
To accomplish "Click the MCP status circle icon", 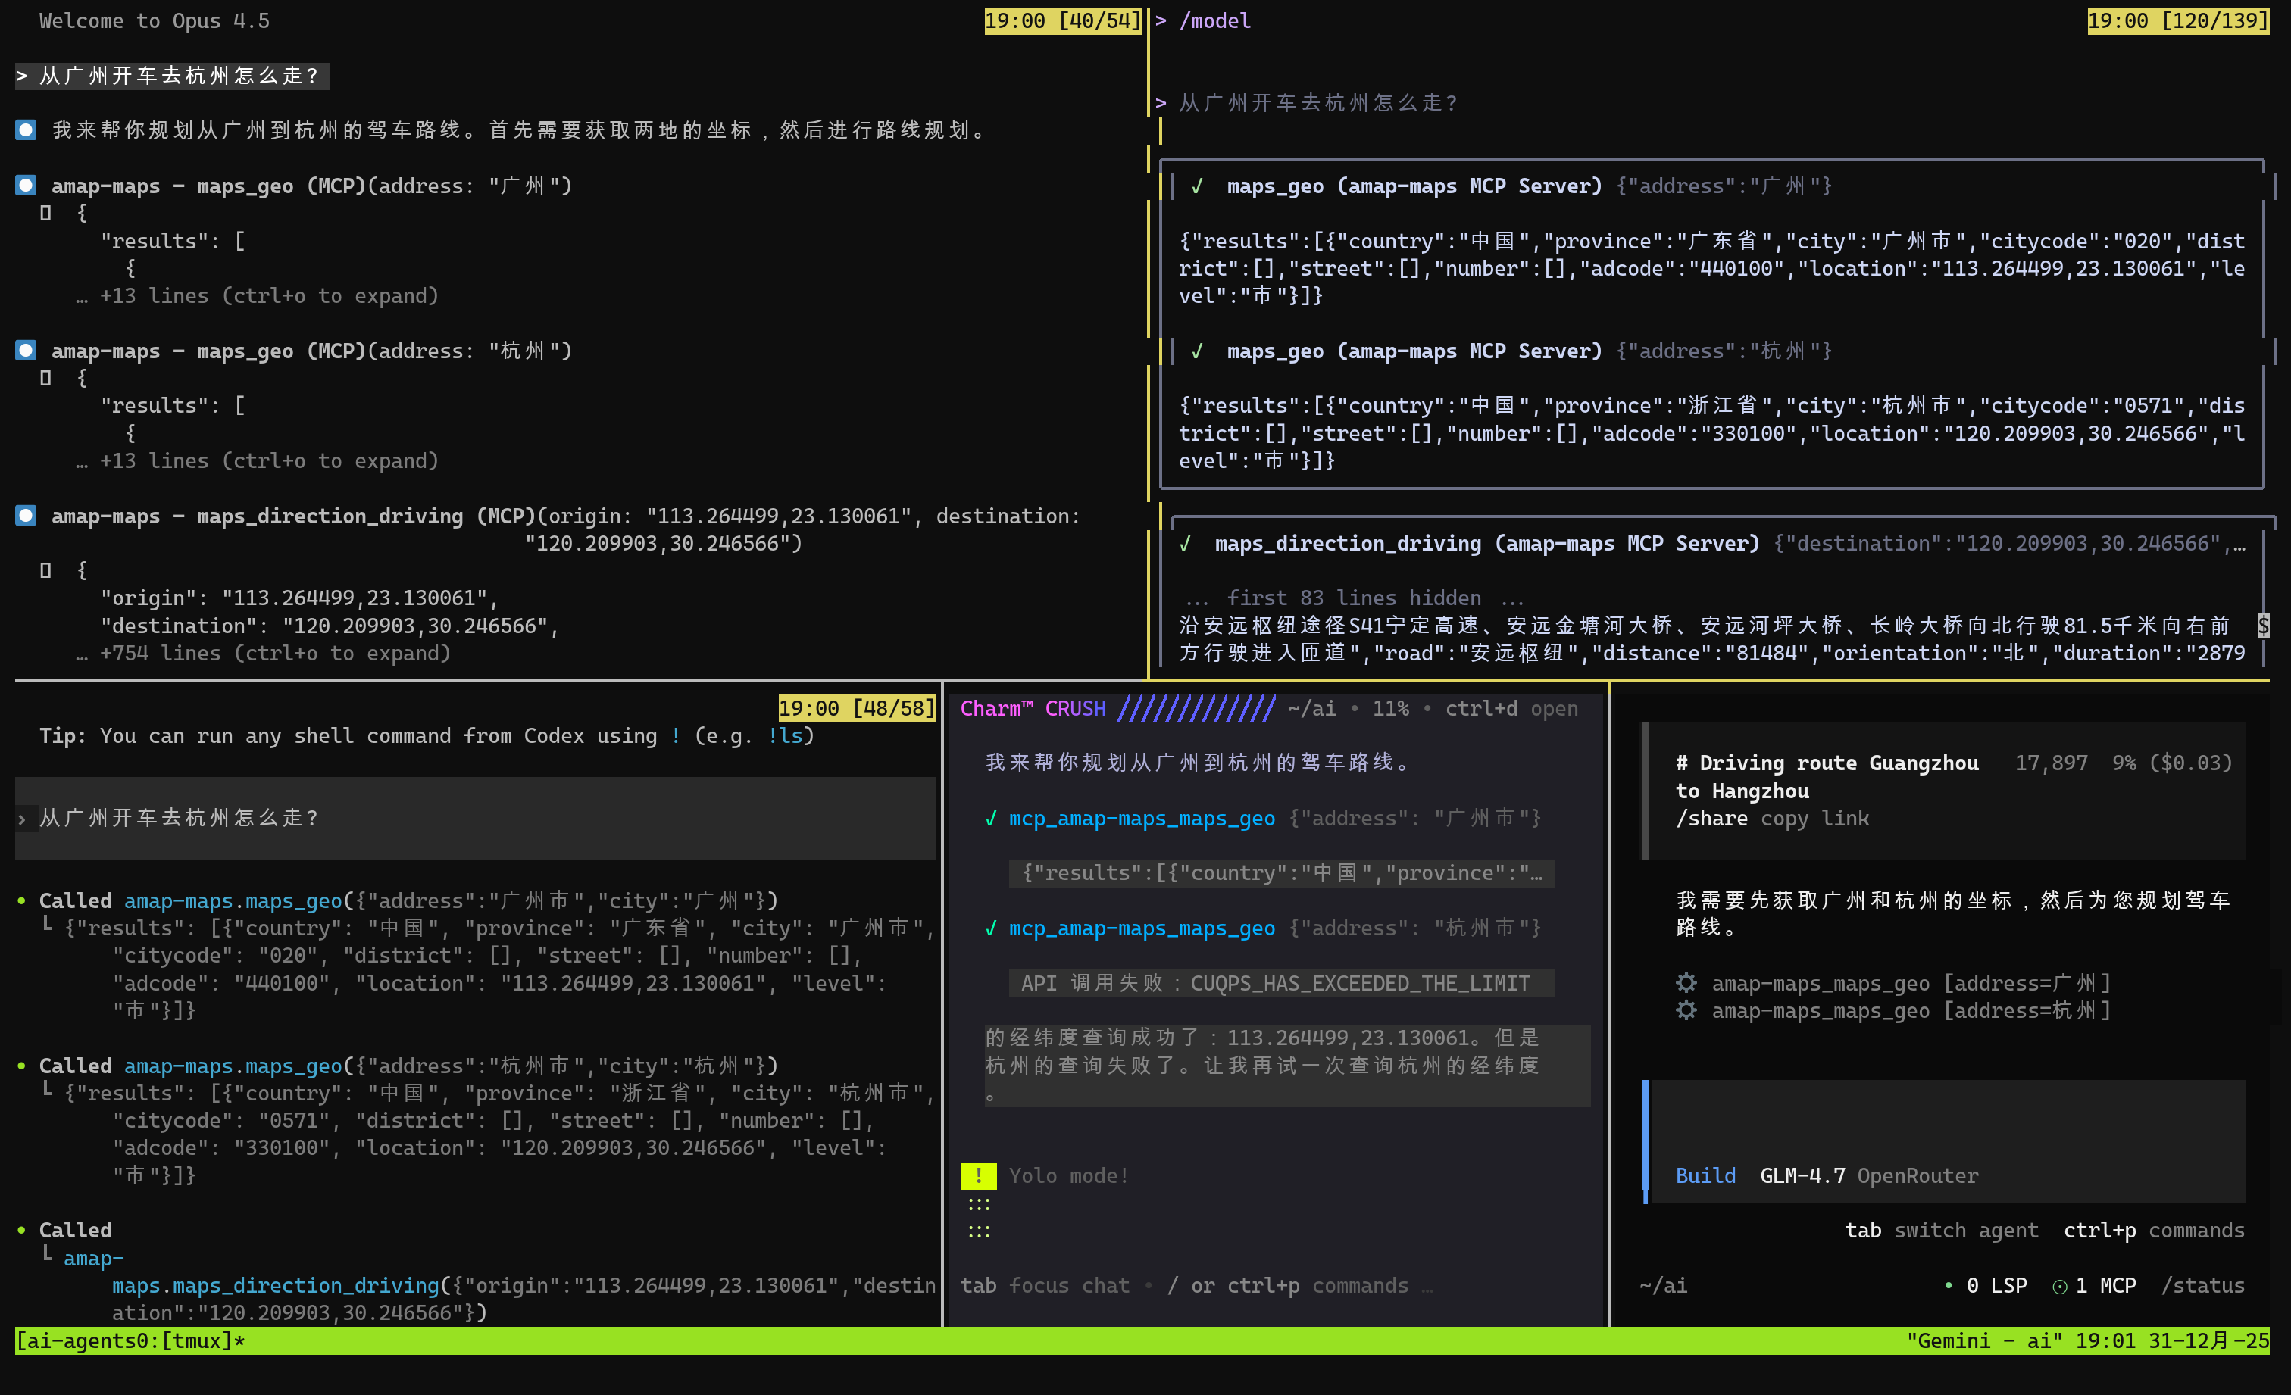I will (x=2059, y=1286).
